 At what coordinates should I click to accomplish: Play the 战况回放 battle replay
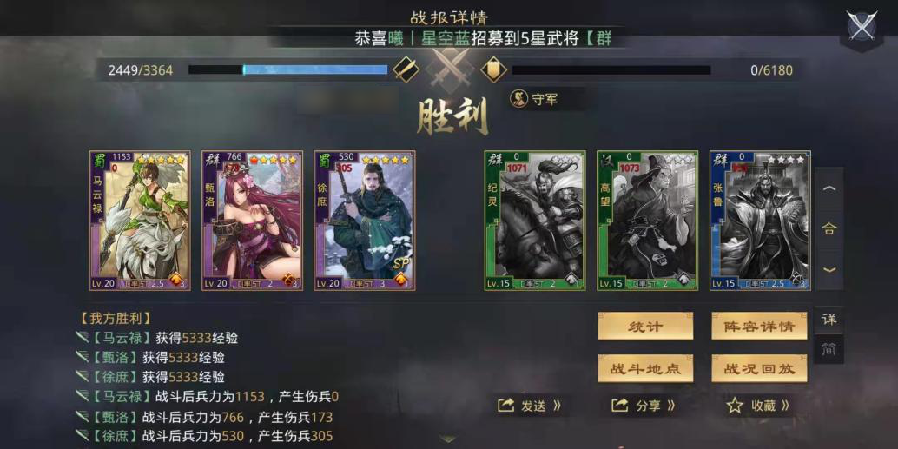point(759,368)
